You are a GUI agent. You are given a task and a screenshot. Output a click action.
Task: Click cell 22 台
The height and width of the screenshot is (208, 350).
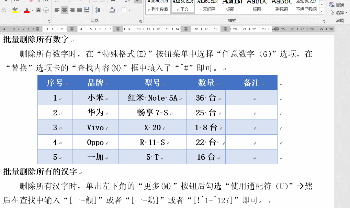coord(206,143)
